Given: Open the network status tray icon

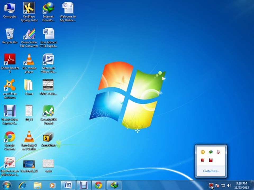Looking at the screenshot, I should click(x=223, y=186).
